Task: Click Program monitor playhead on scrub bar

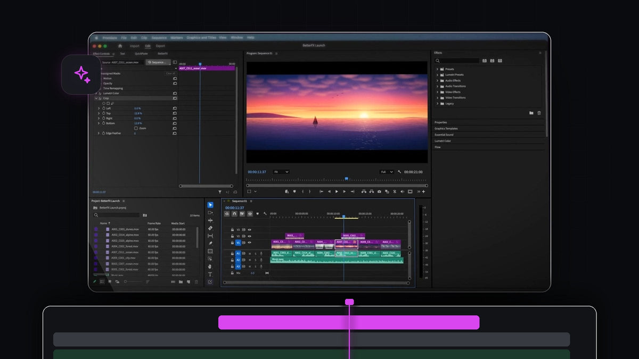Action: [346, 179]
